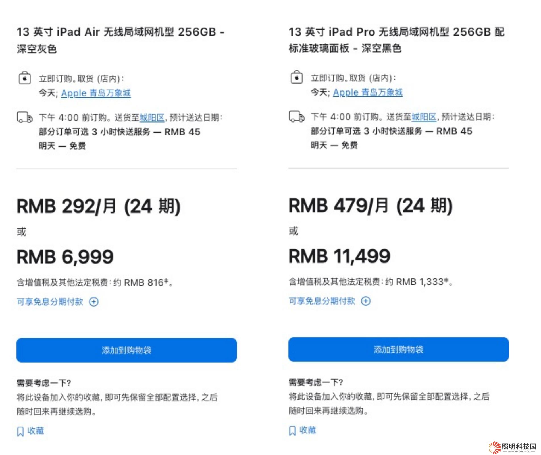Expand iPad Air interest-free installment plus icon
The image size is (541, 455).
pyautogui.click(x=94, y=302)
